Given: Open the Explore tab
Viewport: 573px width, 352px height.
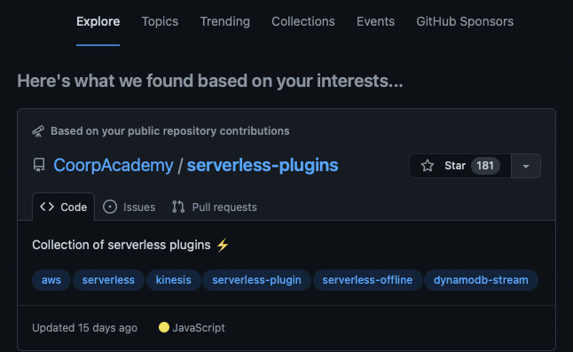Looking at the screenshot, I should point(98,21).
